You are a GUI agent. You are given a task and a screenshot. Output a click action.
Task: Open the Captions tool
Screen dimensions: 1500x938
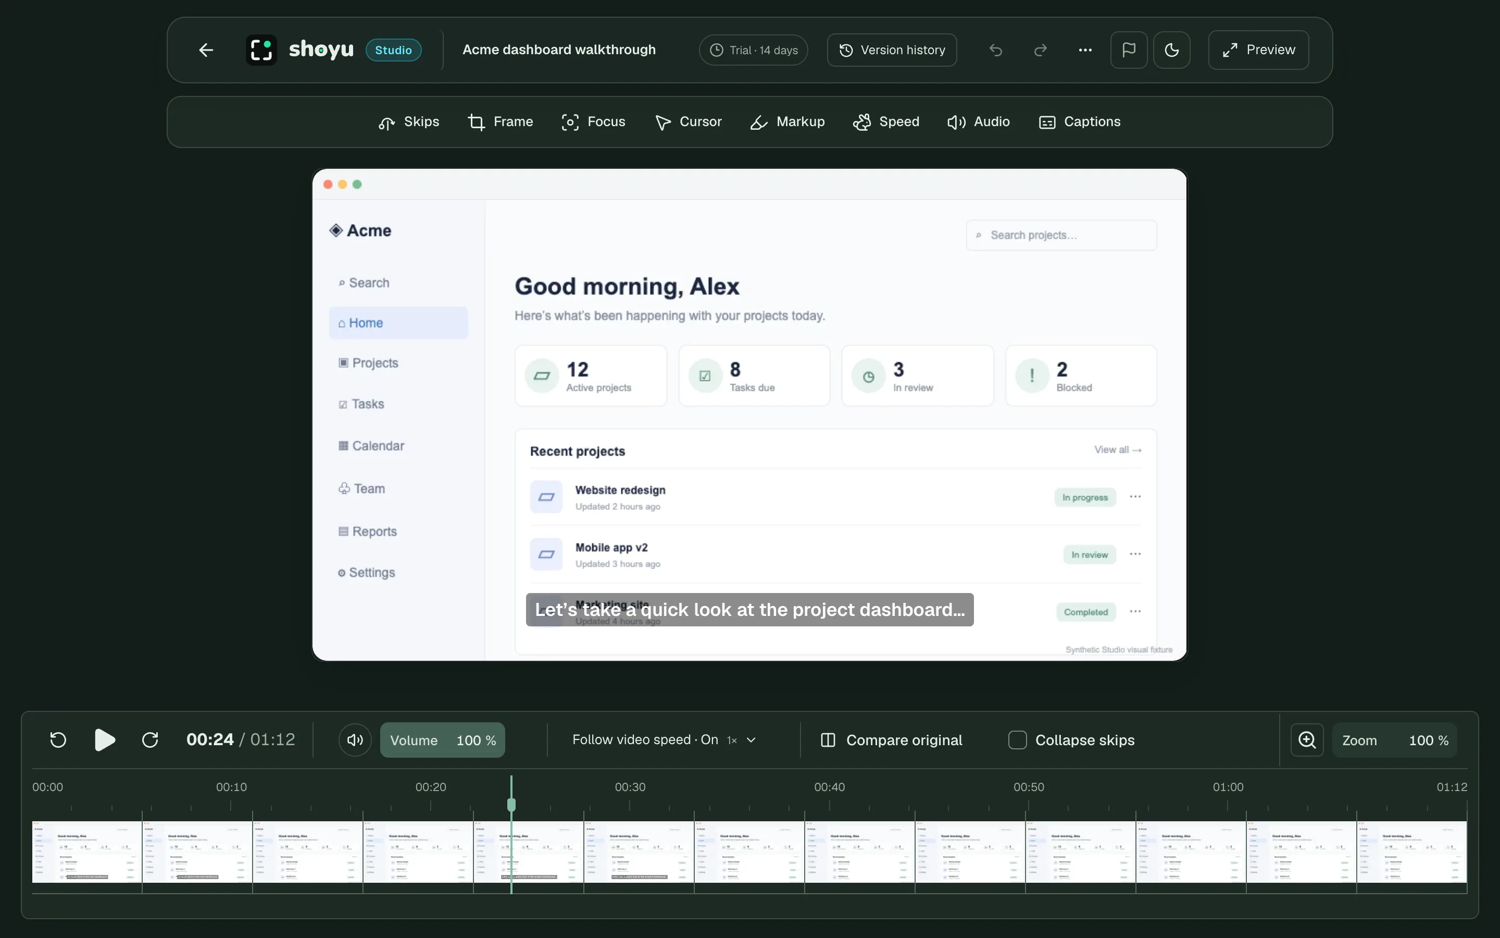(1079, 121)
